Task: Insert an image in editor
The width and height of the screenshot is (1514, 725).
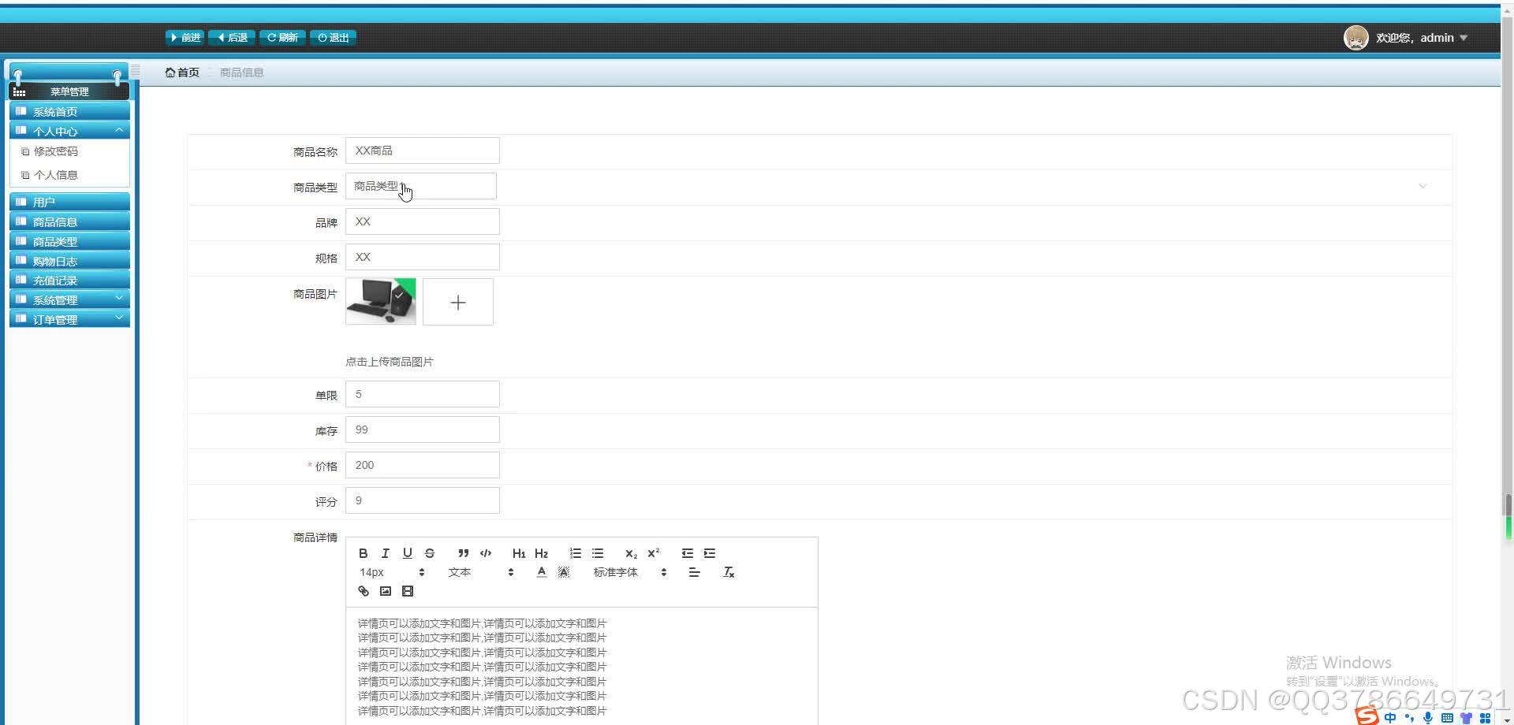Action: tap(385, 591)
